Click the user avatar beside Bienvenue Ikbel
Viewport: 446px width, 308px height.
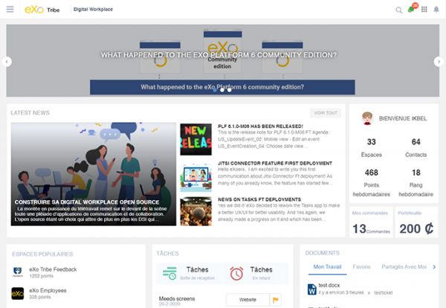pos(367,118)
